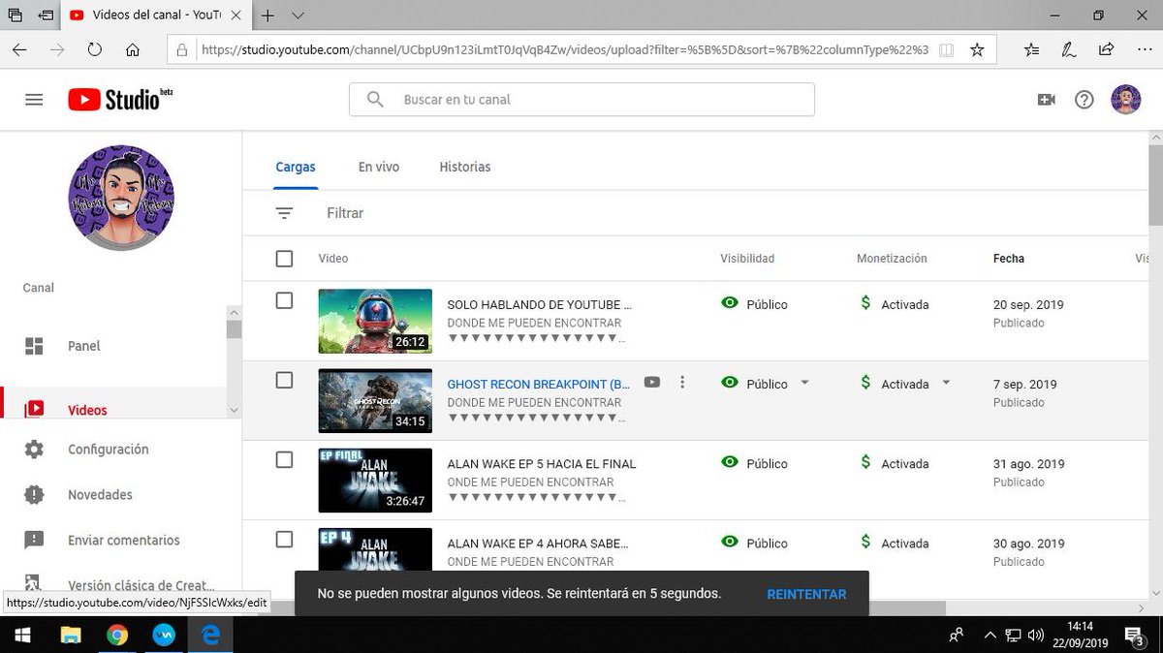This screenshot has height=653, width=1163.
Task: Open ALAN WAKE EP 5 HACIA EL FINAL title
Action: pyautogui.click(x=542, y=463)
